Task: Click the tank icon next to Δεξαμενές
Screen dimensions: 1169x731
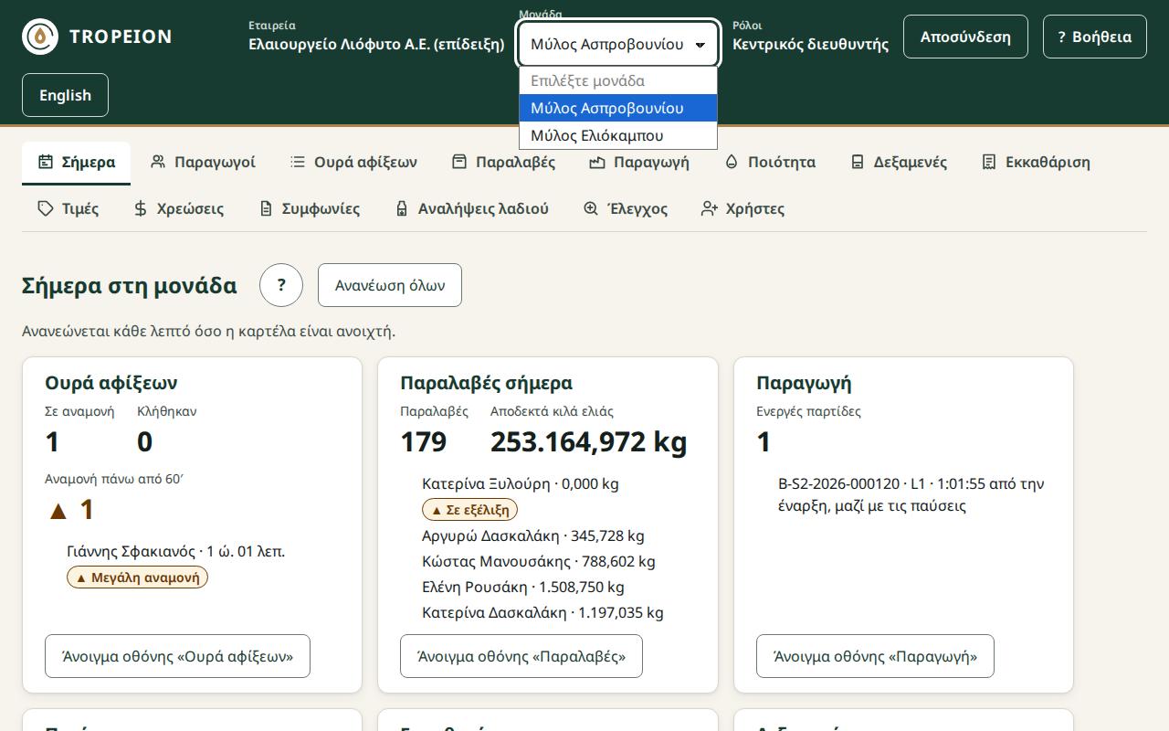Action: pos(857,162)
